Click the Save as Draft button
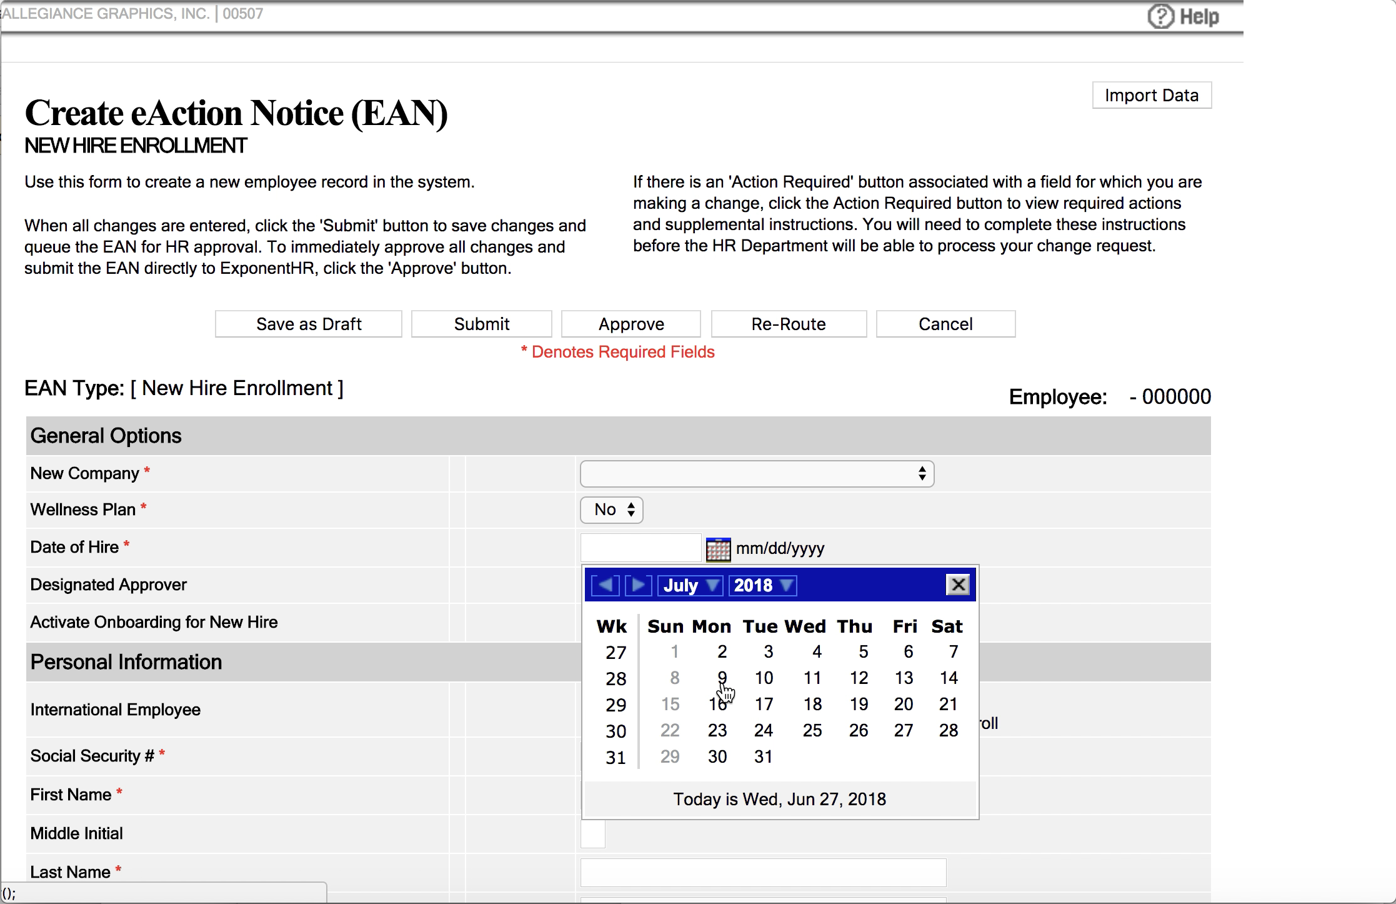This screenshot has height=904, width=1396. click(x=309, y=324)
